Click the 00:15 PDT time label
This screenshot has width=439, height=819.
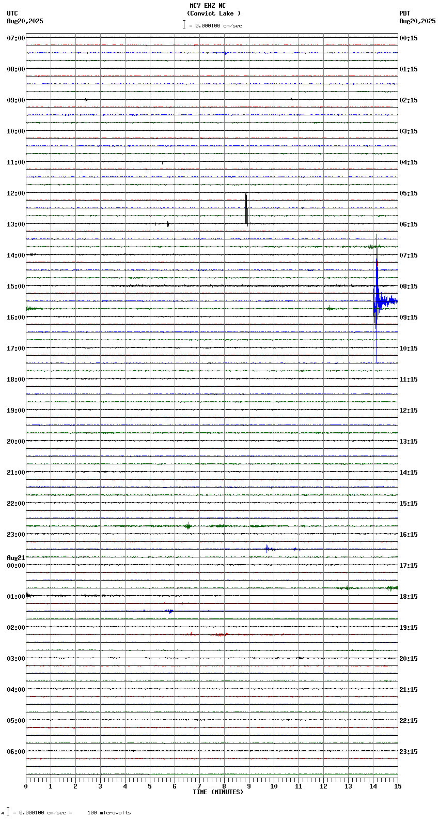(x=409, y=38)
